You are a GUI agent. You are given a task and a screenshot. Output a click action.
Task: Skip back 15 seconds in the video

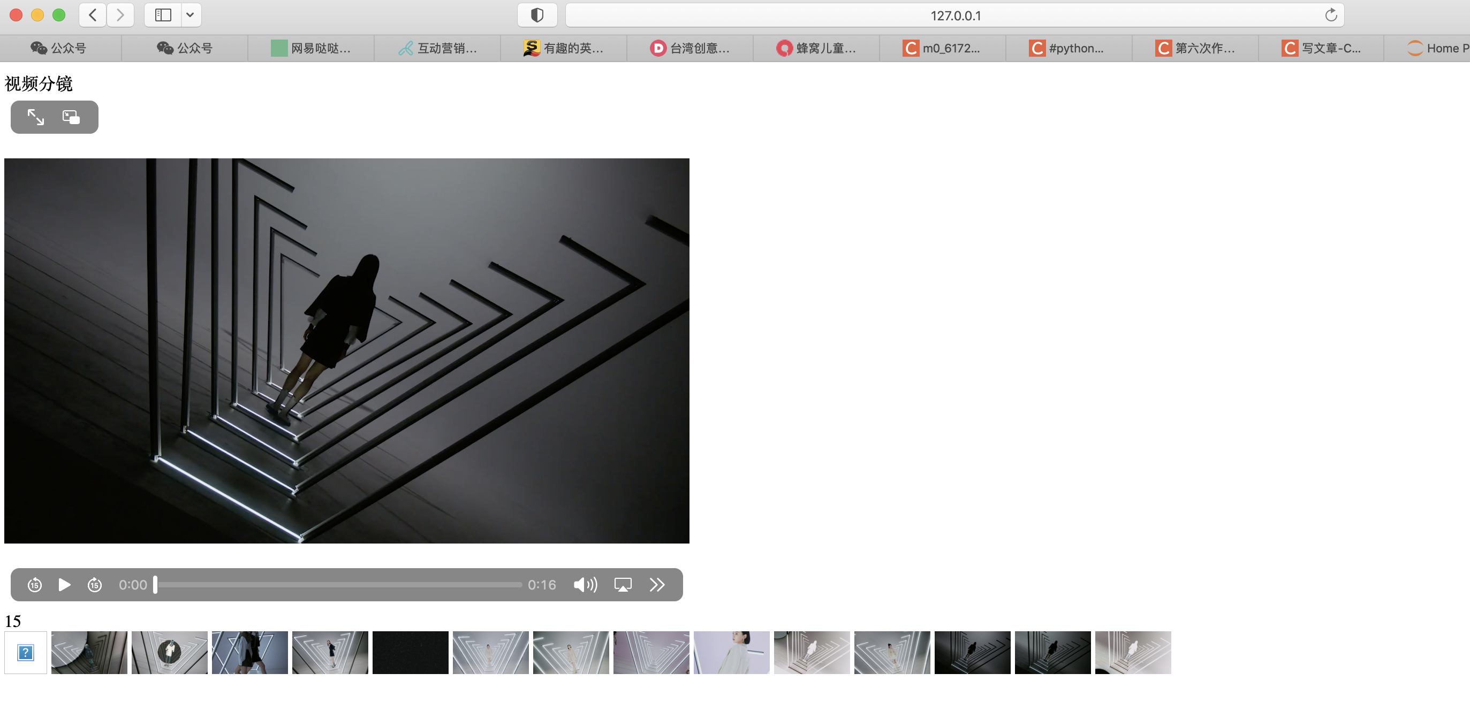tap(35, 584)
